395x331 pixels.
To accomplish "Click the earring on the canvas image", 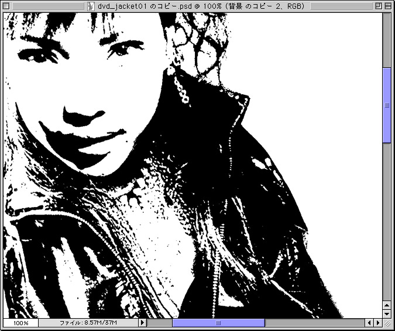I will pos(181,88).
